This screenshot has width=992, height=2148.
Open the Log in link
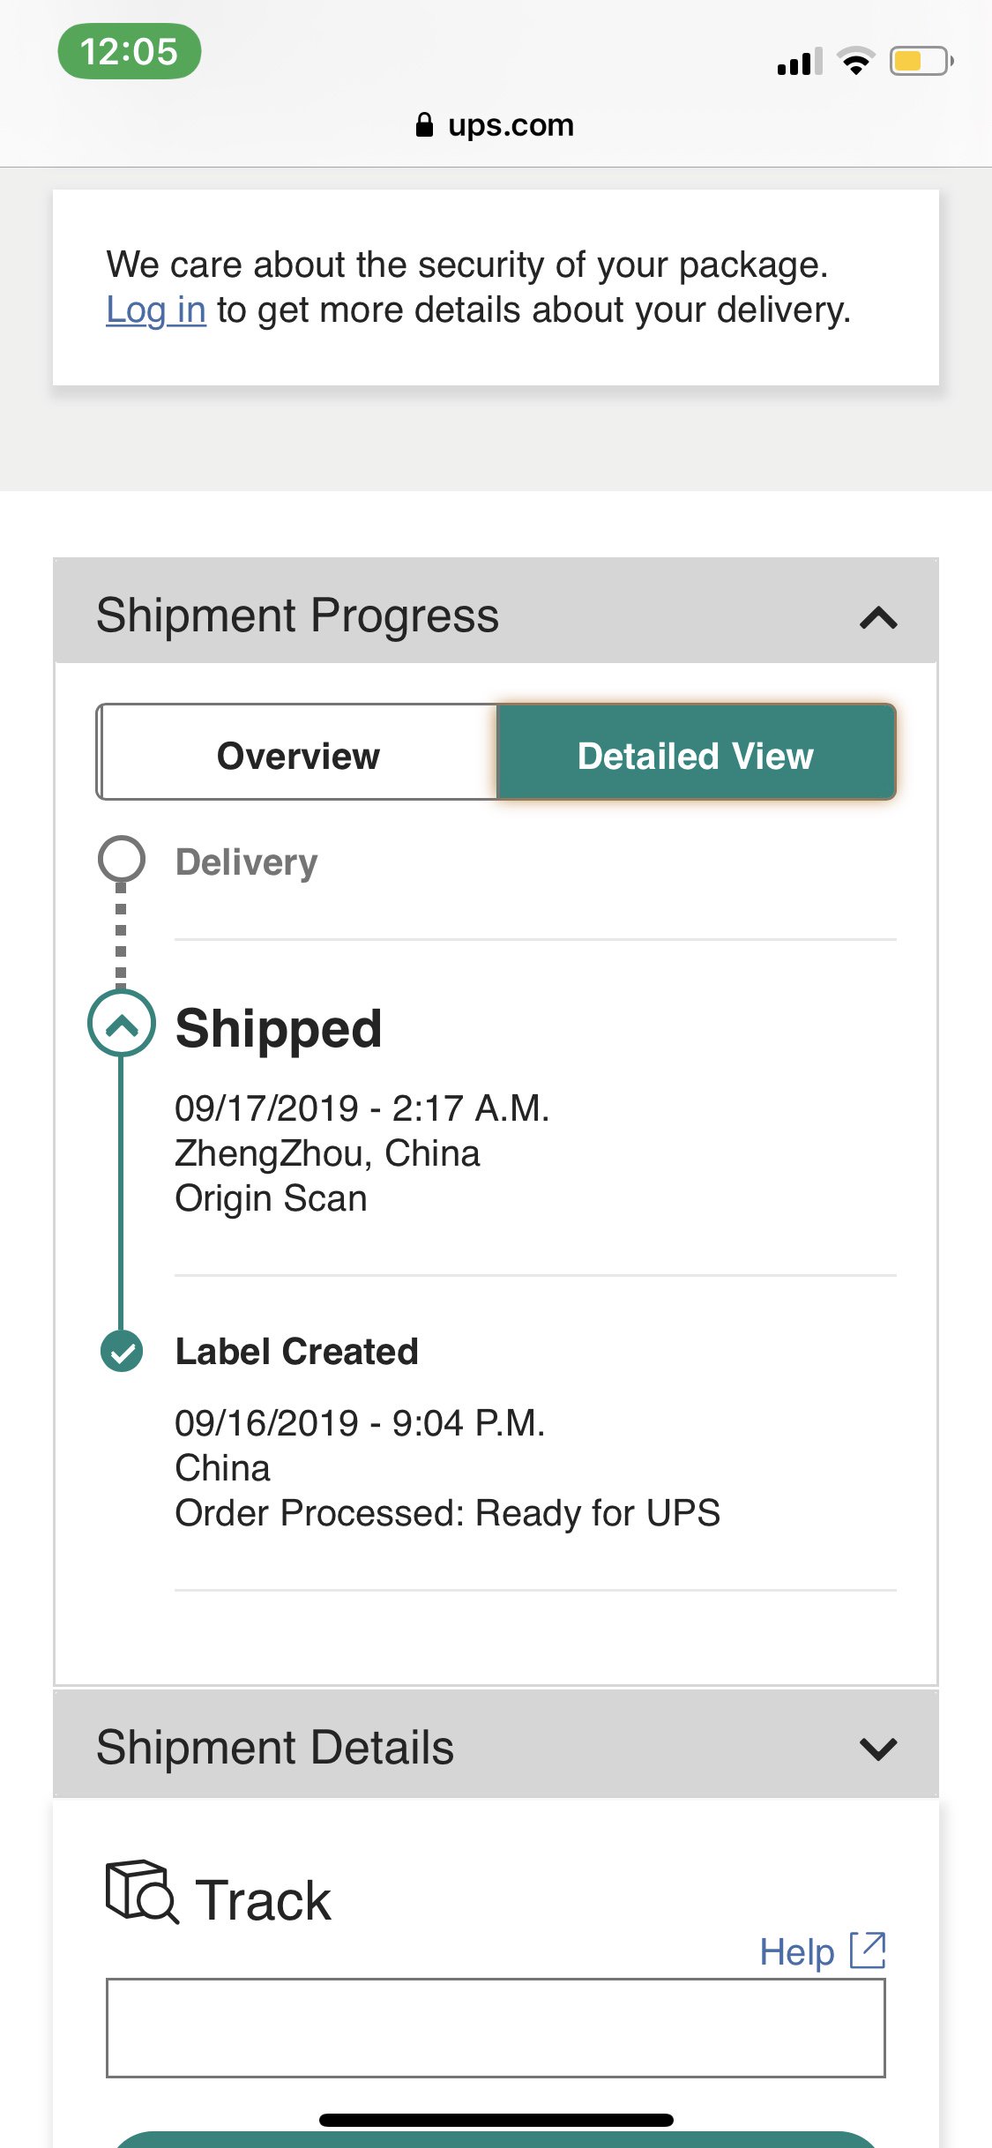click(156, 310)
